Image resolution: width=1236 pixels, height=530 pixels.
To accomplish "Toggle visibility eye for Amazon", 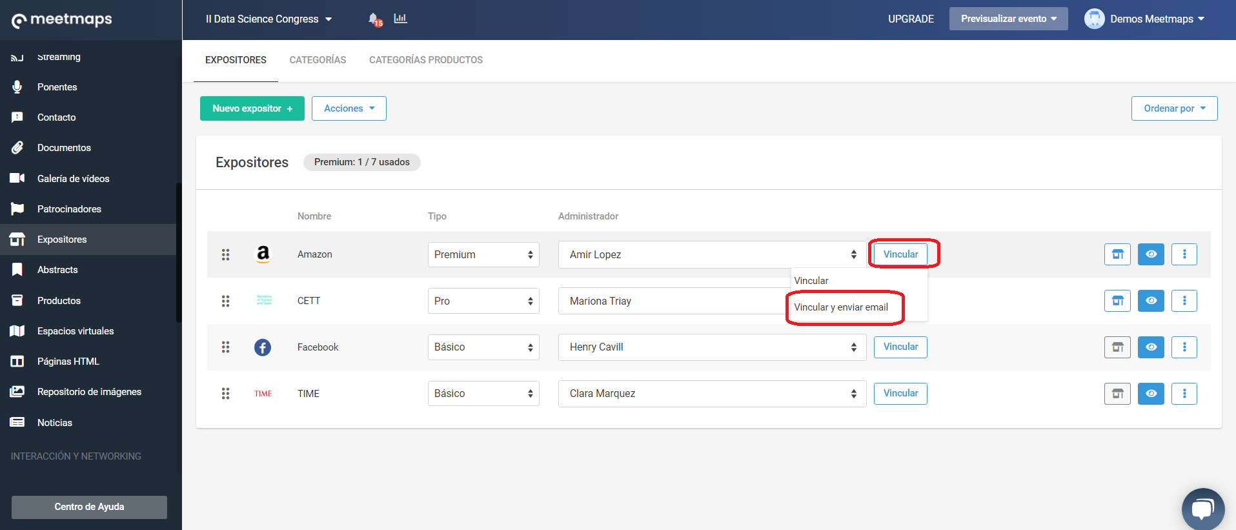I will coord(1151,254).
